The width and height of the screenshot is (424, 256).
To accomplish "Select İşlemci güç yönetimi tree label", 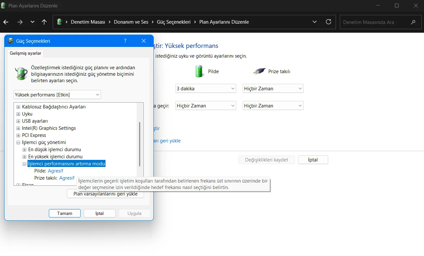I will (44, 142).
